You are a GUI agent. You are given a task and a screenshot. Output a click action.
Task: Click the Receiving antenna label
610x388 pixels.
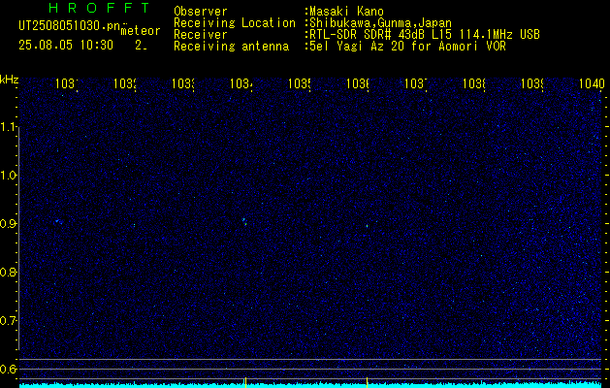tap(231, 47)
